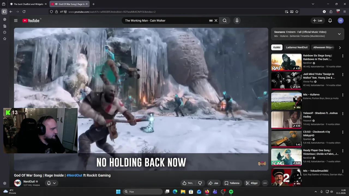Close the God Of War Song tab
This screenshot has width=349, height=196.
tap(87, 4)
